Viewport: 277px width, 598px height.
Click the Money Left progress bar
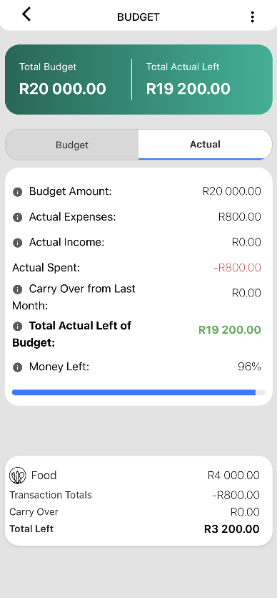pos(138,392)
